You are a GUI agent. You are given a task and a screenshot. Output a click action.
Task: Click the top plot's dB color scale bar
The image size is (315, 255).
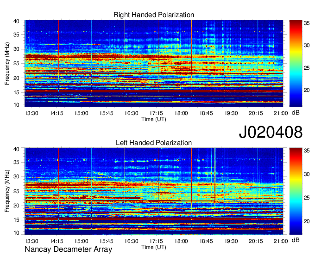pos(296,63)
